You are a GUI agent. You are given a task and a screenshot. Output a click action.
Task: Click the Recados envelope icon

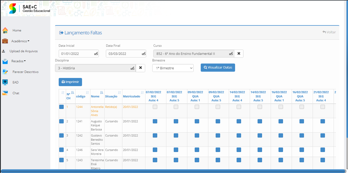point(5,61)
